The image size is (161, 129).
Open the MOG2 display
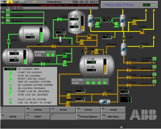click(x=38, y=110)
